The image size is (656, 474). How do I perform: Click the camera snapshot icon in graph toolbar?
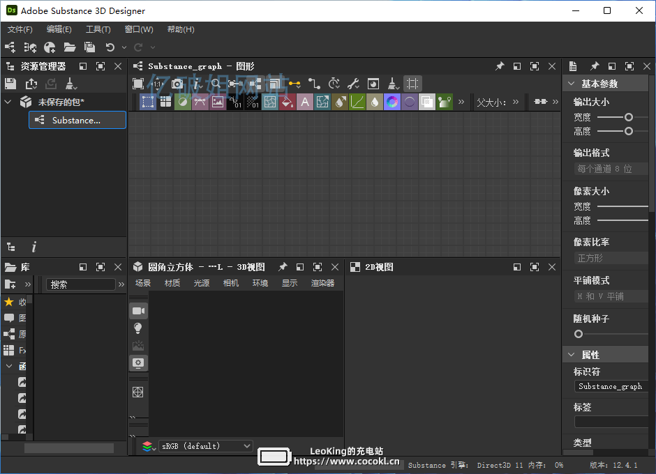(177, 84)
